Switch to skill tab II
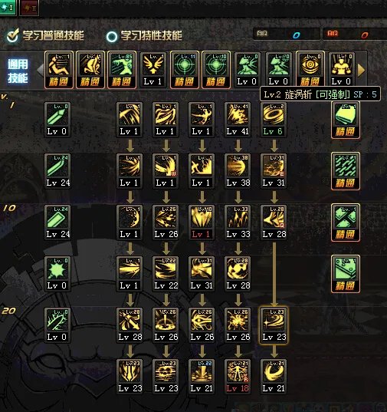The image size is (387, 412). click(29, 8)
